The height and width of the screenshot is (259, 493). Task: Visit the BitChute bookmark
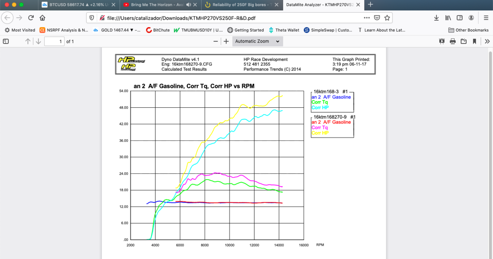coord(158,30)
